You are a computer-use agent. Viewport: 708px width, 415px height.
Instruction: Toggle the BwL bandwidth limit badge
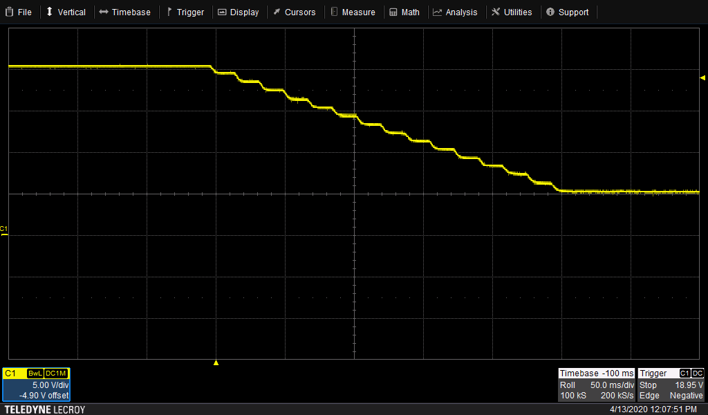(x=35, y=373)
